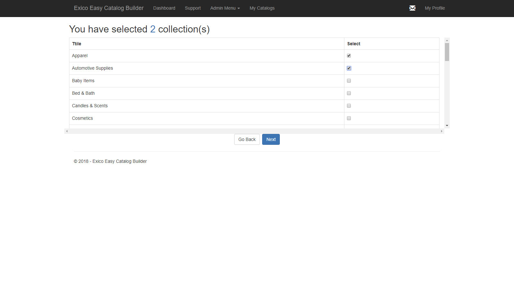This screenshot has width=514, height=289.
Task: Click the Candles & Scents row text
Action: [x=90, y=106]
